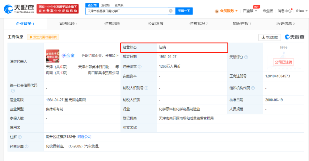Open the 知识产权 tab
This screenshot has width=309, height=161.
[x=242, y=24]
